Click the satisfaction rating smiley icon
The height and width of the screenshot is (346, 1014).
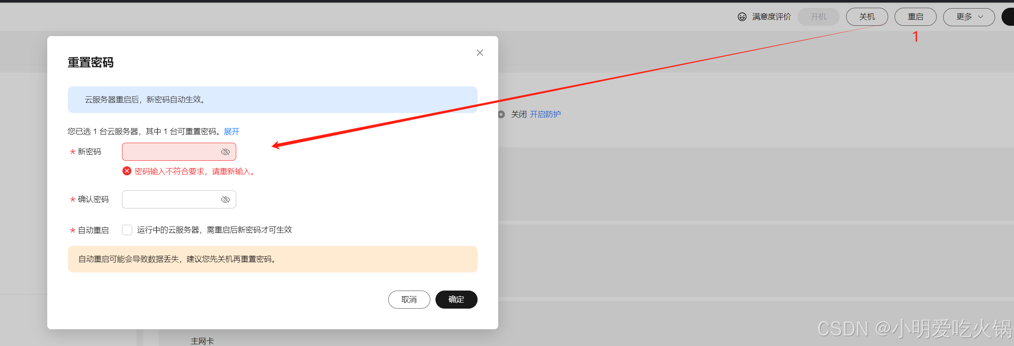click(x=742, y=17)
